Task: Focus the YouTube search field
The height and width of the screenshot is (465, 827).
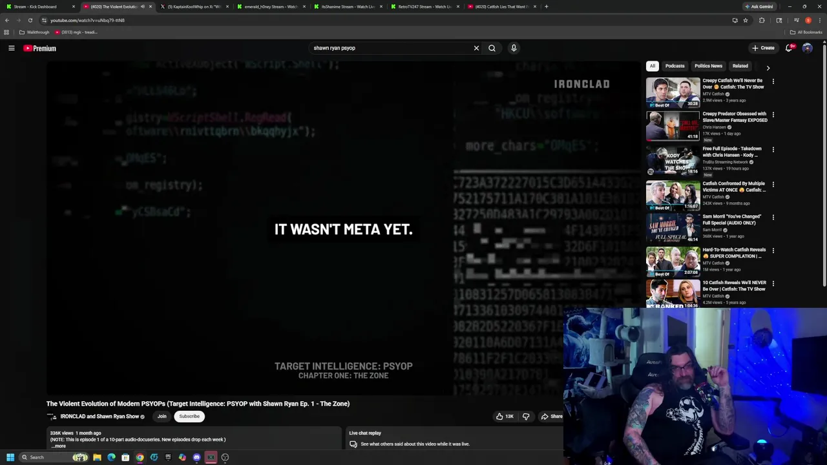Action: (391, 48)
